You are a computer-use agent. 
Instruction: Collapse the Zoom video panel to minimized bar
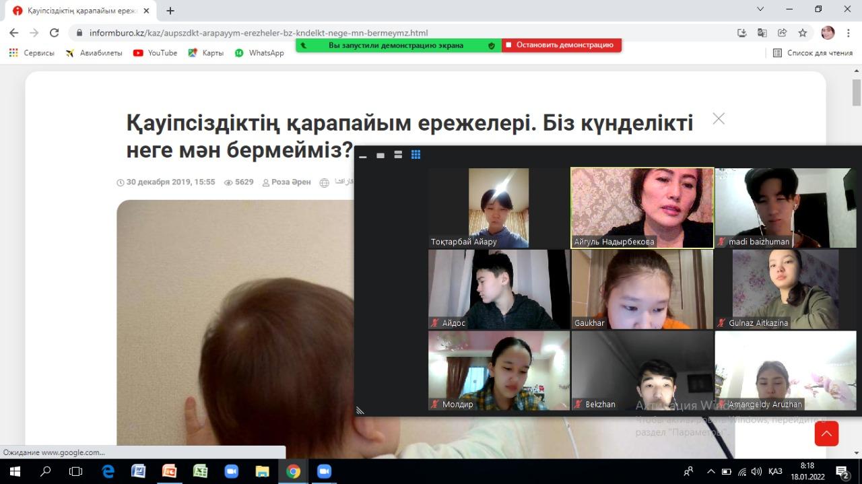pyautogui.click(x=363, y=156)
